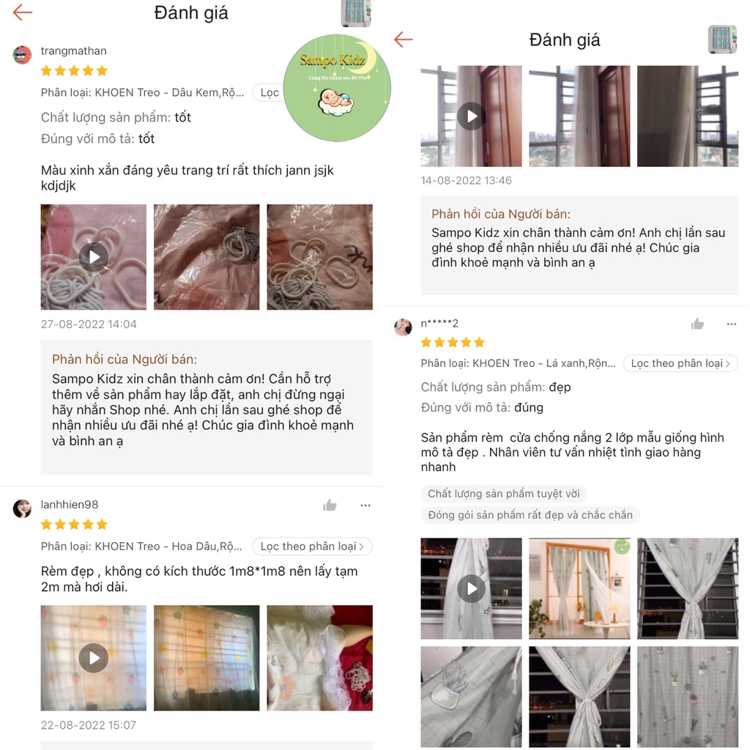Like lanhhien98's review with thumbs-up icon

[x=330, y=505]
